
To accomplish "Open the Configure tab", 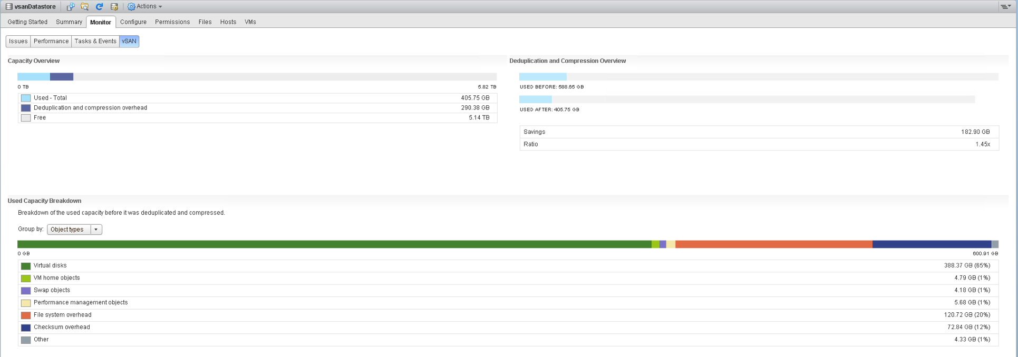I will click(x=133, y=22).
